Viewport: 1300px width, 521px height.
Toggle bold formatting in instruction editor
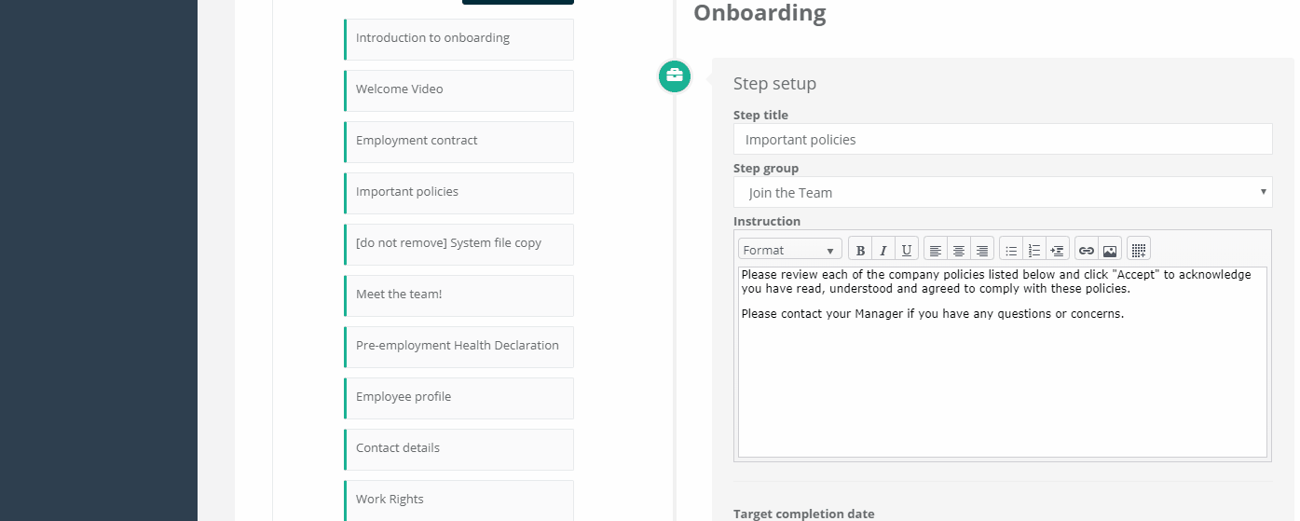(860, 250)
